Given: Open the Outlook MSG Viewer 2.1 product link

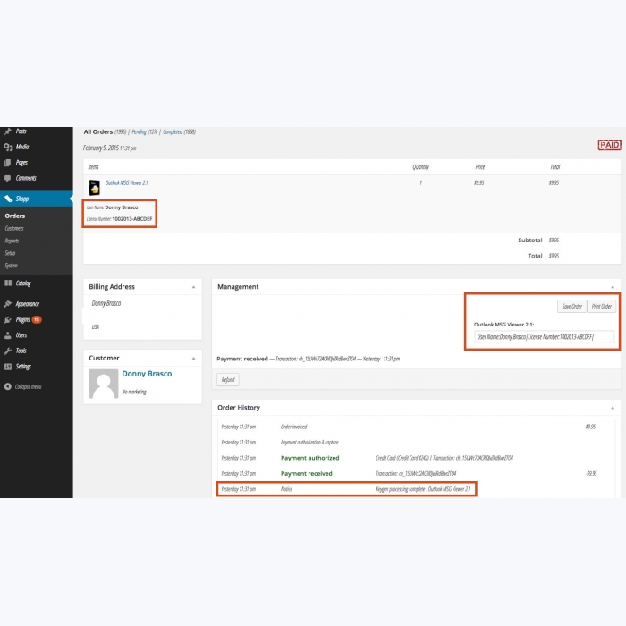Looking at the screenshot, I should tap(127, 182).
